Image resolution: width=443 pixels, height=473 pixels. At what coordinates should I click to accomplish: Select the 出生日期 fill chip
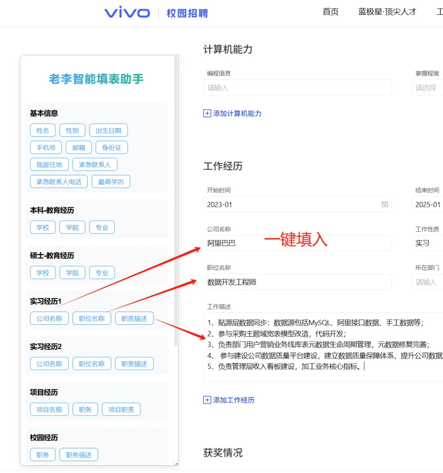pyautogui.click(x=109, y=130)
